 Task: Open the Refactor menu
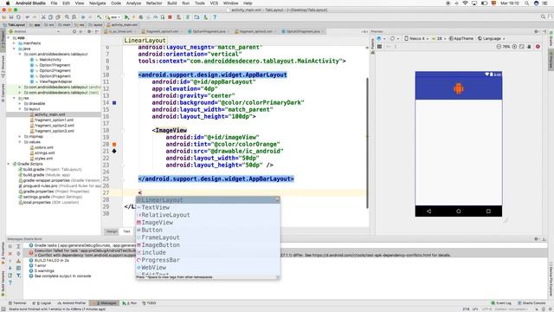(154, 3)
